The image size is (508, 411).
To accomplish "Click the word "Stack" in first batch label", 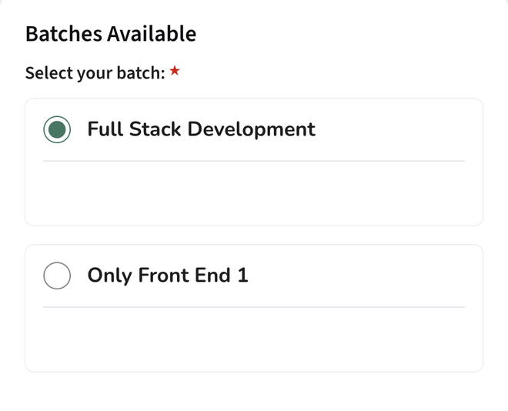I will point(157,129).
